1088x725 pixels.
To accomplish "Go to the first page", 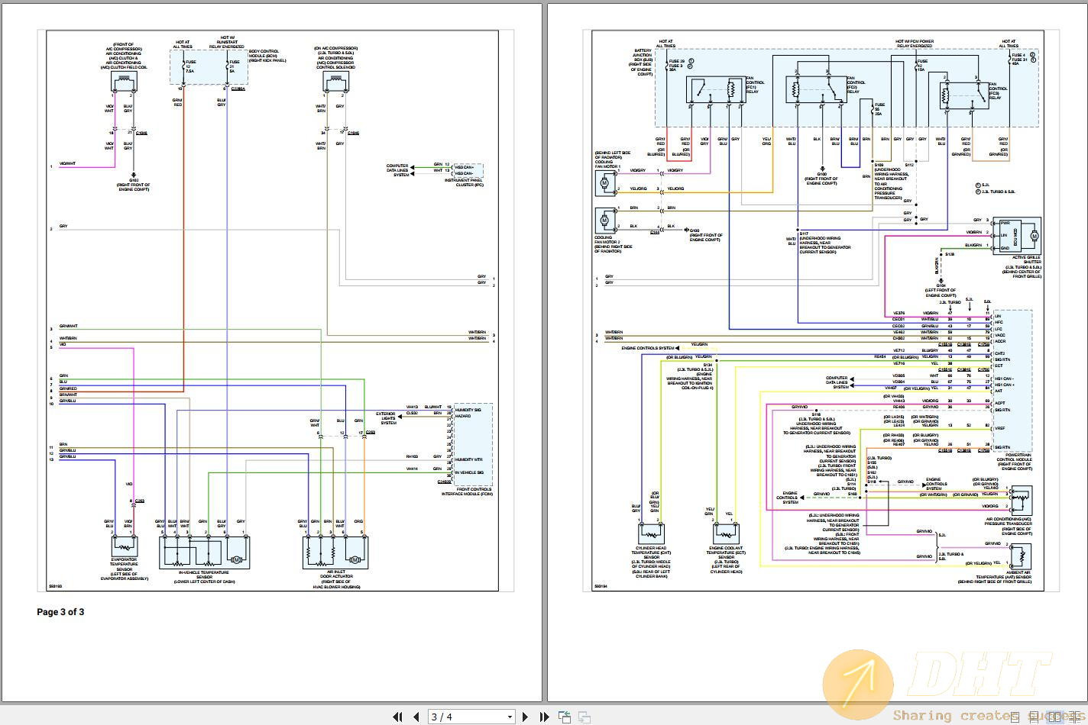I will coord(397,717).
